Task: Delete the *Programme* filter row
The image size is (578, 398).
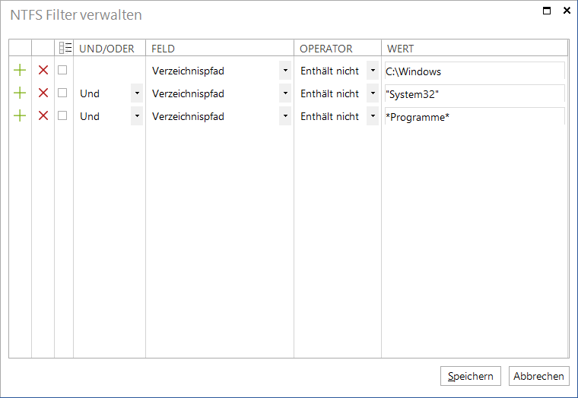Action: click(x=43, y=115)
